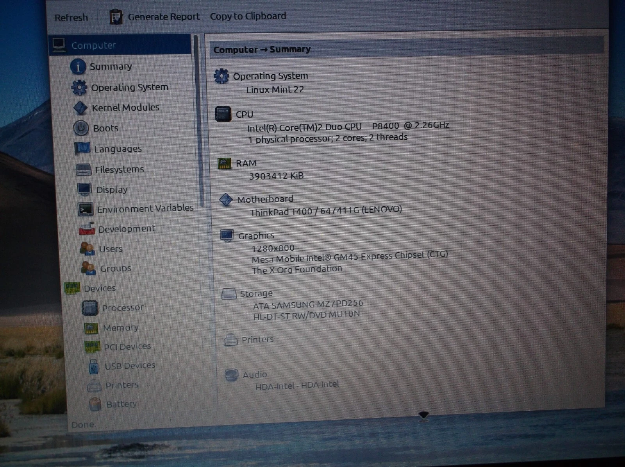Click the 1280x800 resolution value
Screen dimensions: 625x467
(273, 248)
